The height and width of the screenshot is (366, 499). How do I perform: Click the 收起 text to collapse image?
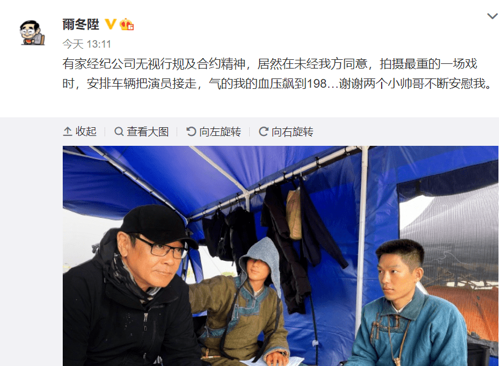click(86, 131)
